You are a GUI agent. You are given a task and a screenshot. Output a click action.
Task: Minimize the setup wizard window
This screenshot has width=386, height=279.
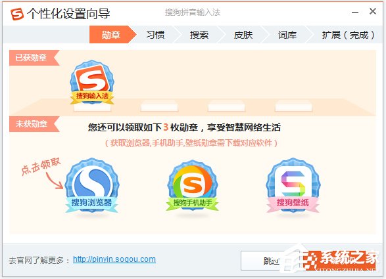point(355,12)
